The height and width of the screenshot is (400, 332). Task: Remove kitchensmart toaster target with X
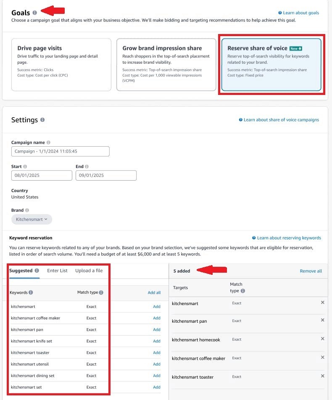322,376
